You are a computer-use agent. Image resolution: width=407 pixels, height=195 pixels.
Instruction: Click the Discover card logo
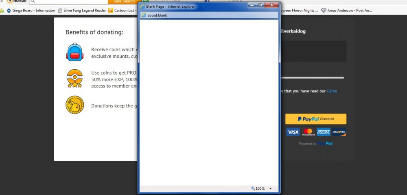pyautogui.click(x=339, y=132)
